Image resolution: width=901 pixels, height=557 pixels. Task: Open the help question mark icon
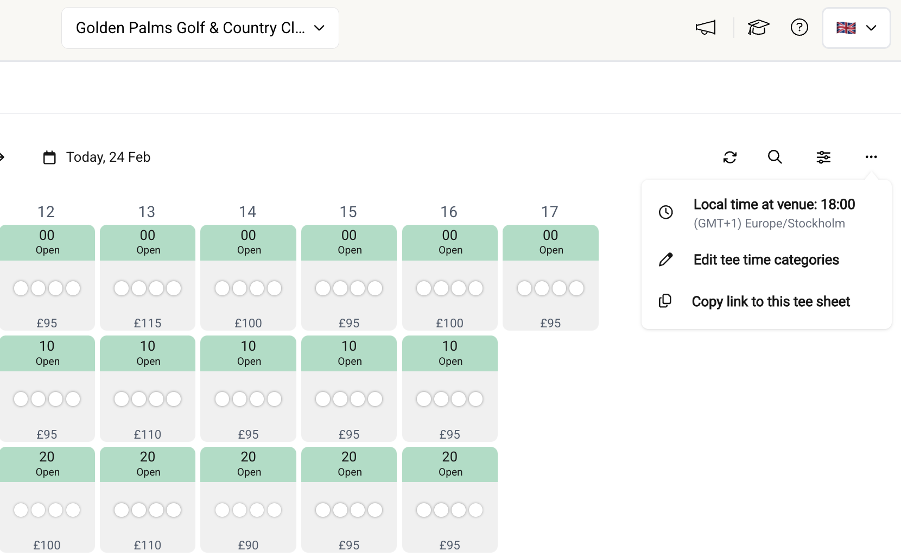(x=799, y=27)
